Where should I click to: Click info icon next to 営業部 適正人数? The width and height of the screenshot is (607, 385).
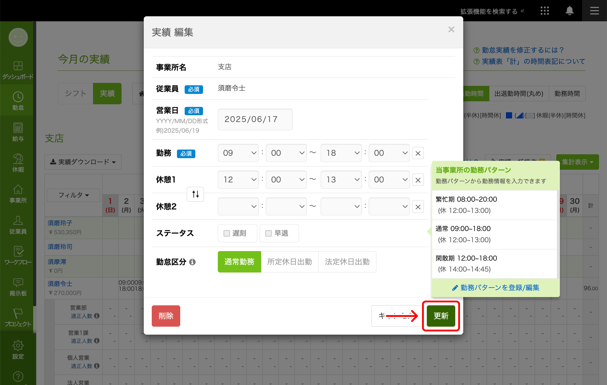pyautogui.click(x=97, y=316)
